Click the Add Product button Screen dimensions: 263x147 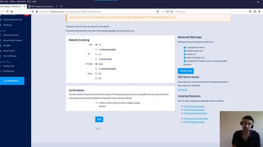coord(12,81)
